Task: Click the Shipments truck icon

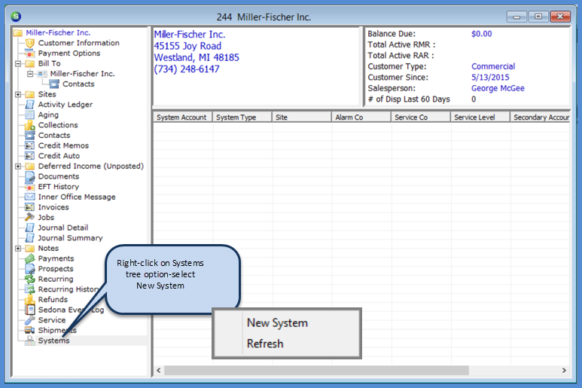Action: (x=29, y=330)
